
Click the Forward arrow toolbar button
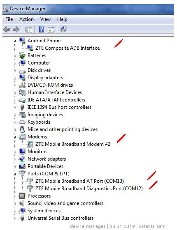(x=16, y=29)
